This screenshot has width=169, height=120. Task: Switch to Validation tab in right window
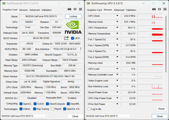point(131,10)
